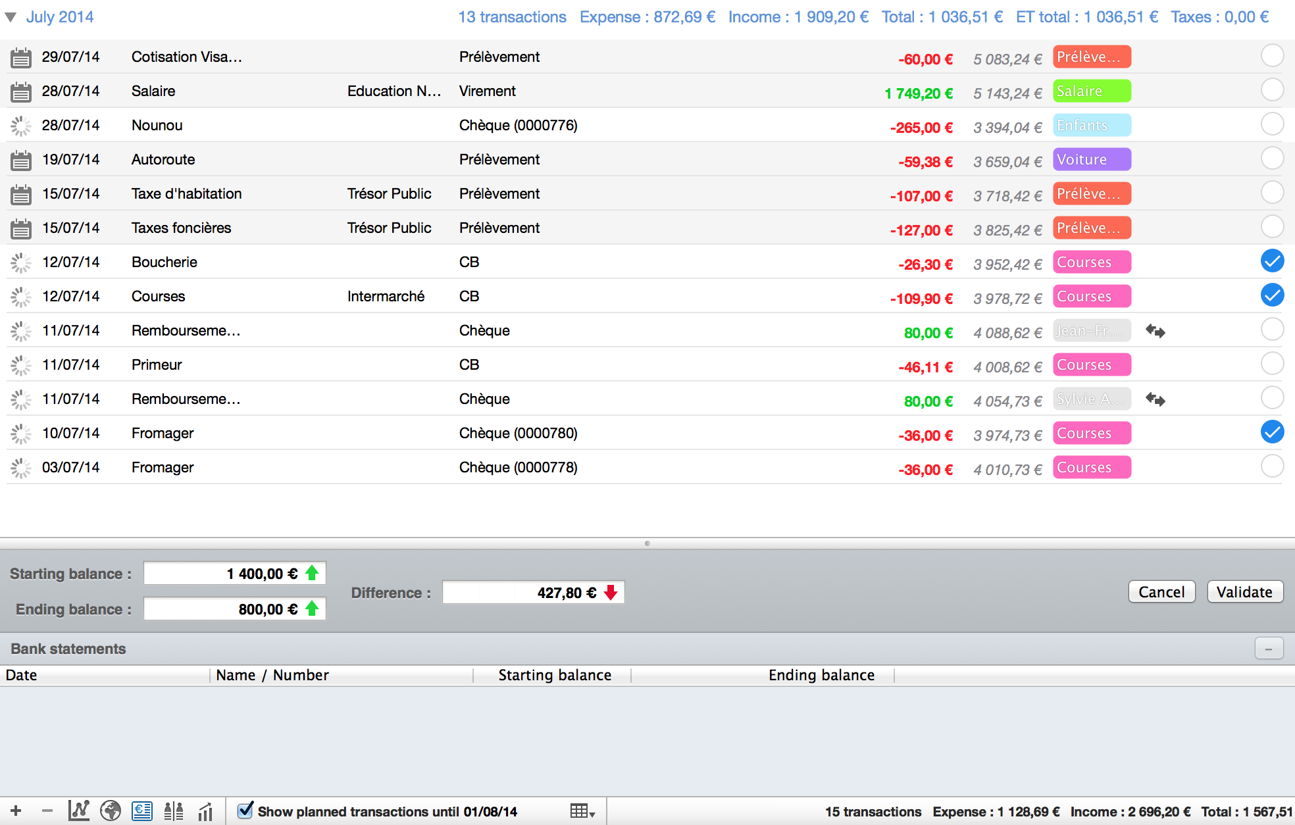This screenshot has height=825, width=1295.
Task: Click calendar icon for Cotisation Visa row
Action: 21,58
